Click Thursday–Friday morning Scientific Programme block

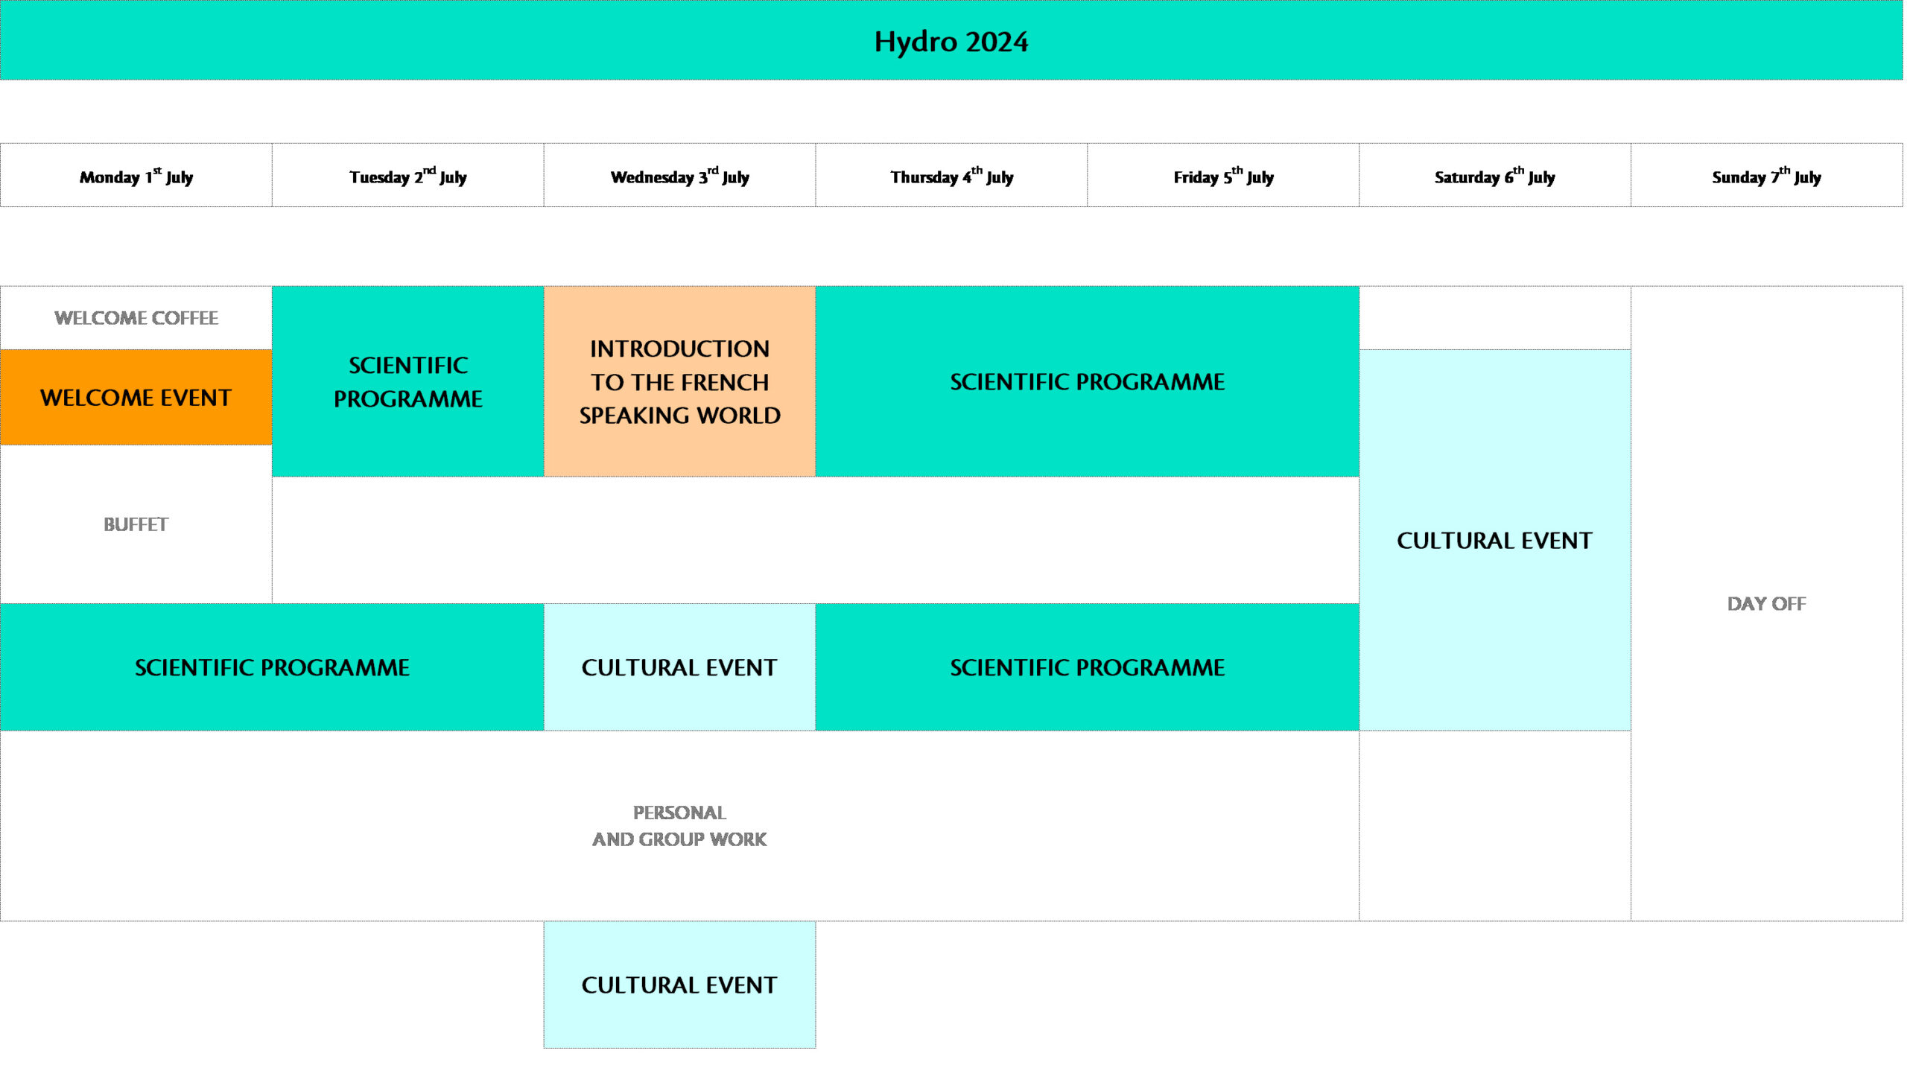pyautogui.click(x=1087, y=381)
